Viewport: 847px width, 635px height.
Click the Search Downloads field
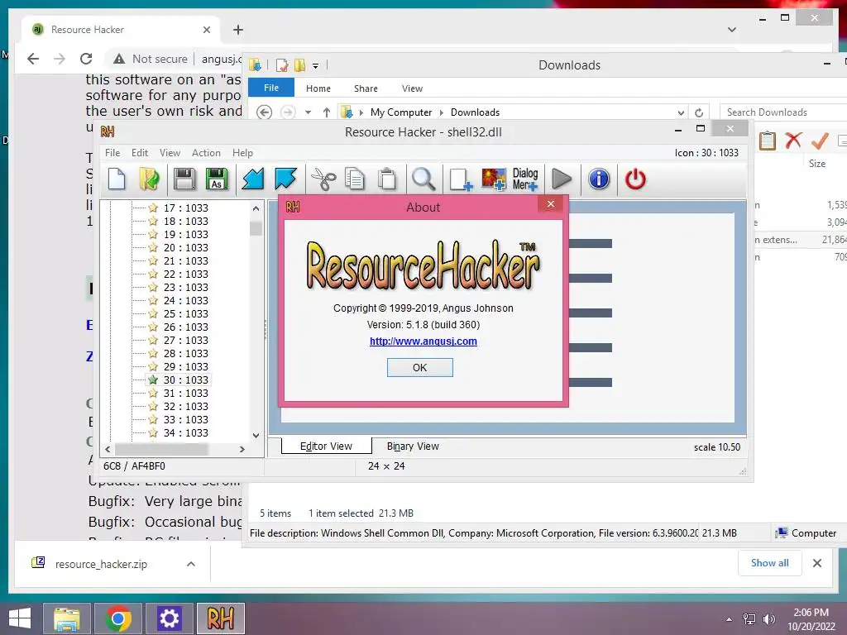click(x=783, y=112)
